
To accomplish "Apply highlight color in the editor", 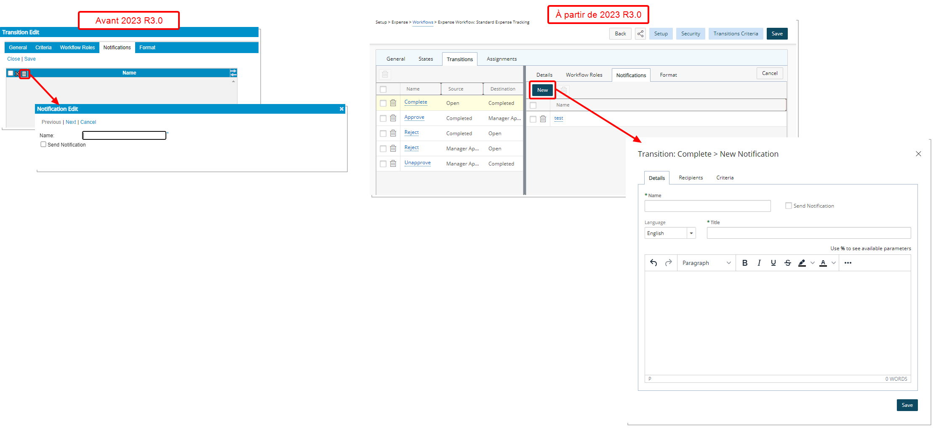I will coord(802,263).
